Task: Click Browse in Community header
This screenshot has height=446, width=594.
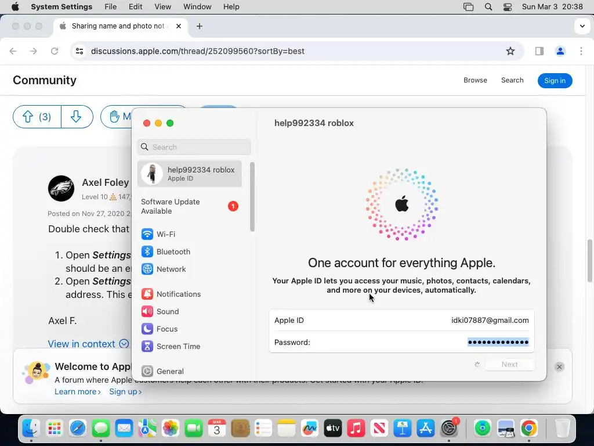Action: coord(475,80)
